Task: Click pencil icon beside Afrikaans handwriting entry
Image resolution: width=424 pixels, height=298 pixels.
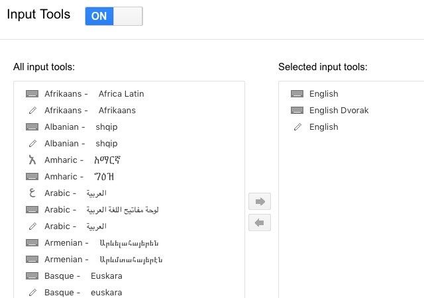Action: coord(32,111)
